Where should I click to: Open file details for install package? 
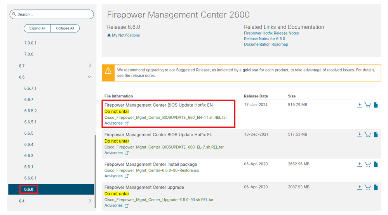click(x=376, y=164)
